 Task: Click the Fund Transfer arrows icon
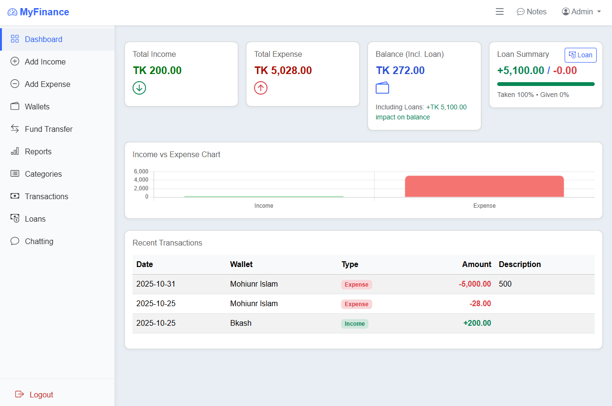pyautogui.click(x=15, y=129)
